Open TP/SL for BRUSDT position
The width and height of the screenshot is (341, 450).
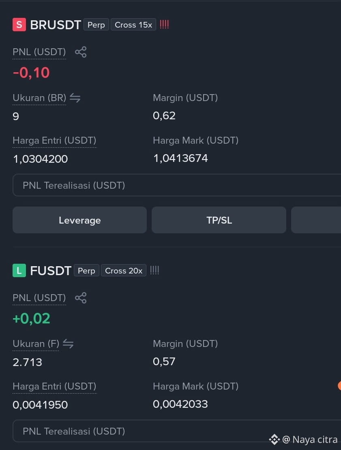219,220
